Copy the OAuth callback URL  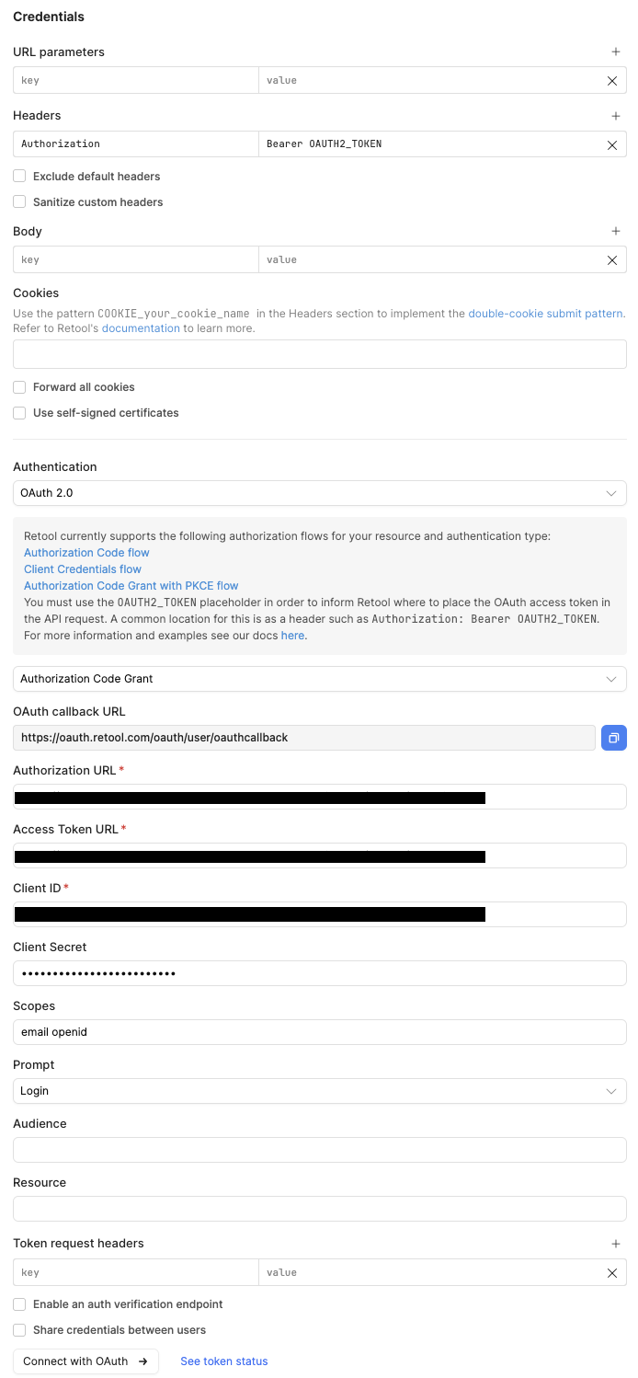click(x=614, y=738)
